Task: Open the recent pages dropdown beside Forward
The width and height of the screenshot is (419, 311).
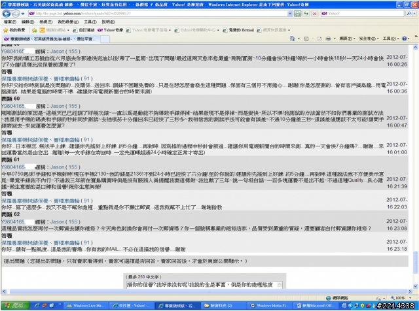Action: click(23, 14)
